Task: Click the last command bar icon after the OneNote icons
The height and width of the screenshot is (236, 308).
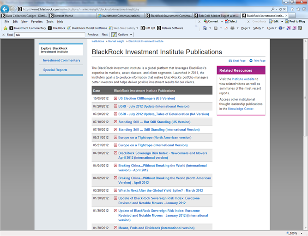Action: click(300, 28)
